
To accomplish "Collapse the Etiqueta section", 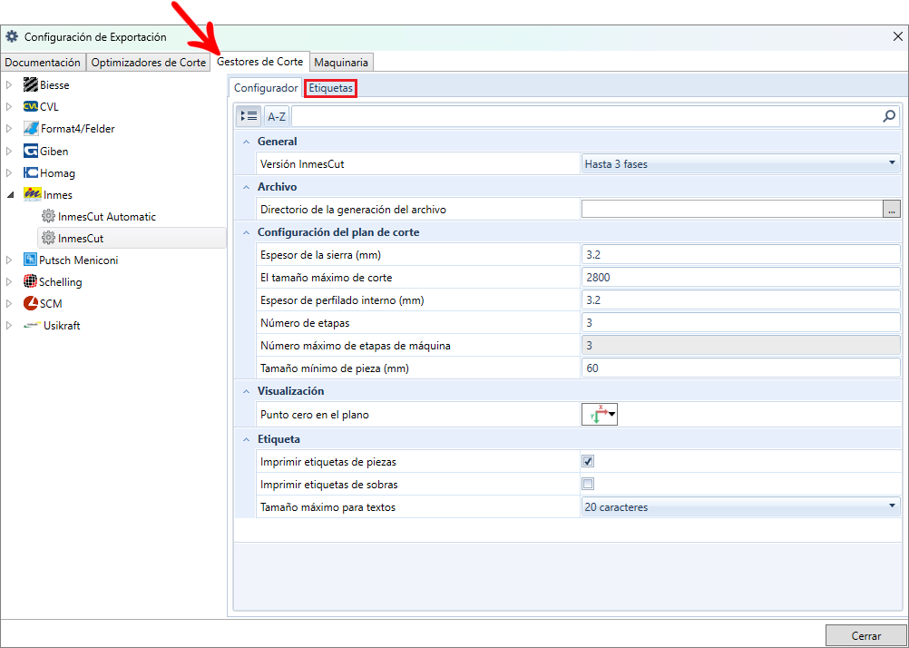I will [246, 439].
